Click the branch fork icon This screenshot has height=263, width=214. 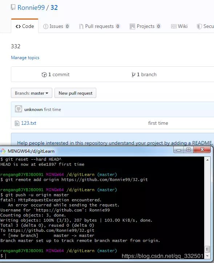[133, 75]
